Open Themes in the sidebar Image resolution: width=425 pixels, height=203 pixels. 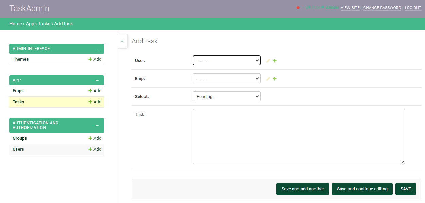point(21,59)
